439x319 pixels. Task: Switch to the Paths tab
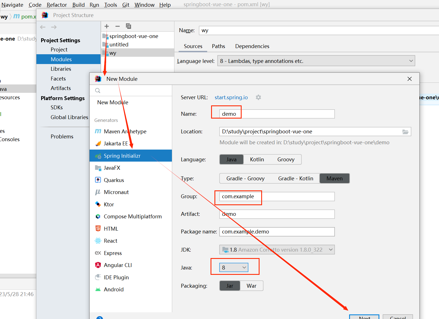[218, 46]
